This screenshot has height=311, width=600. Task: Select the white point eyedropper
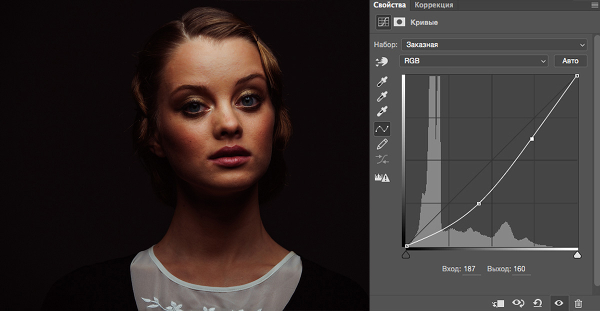tap(382, 112)
